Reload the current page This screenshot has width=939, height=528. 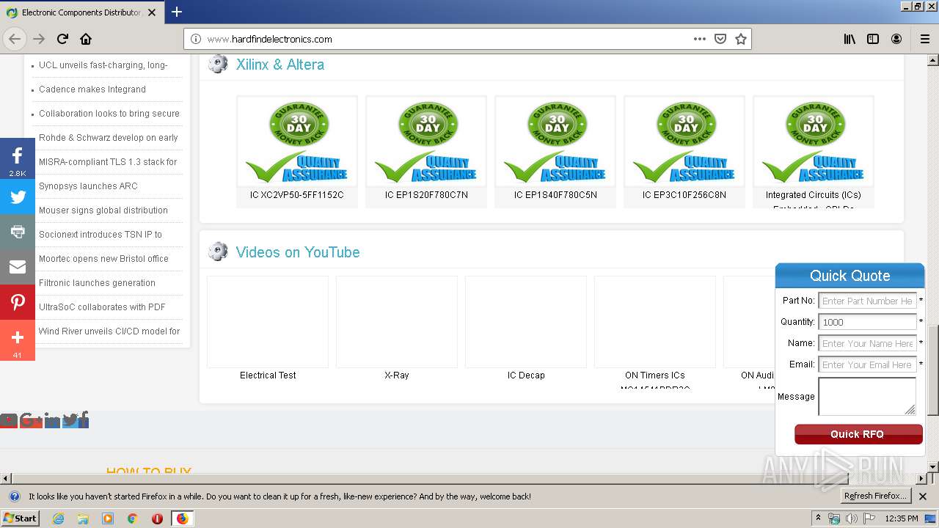click(62, 39)
